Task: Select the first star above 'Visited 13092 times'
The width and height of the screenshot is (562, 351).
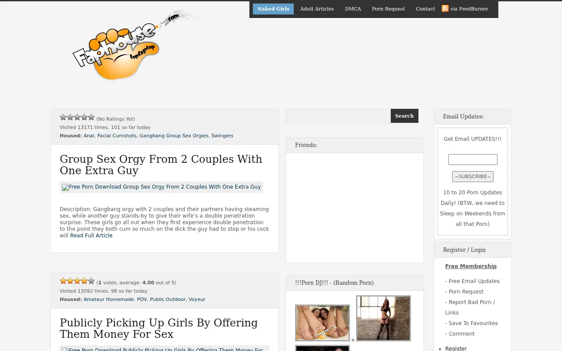Action: click(63, 281)
